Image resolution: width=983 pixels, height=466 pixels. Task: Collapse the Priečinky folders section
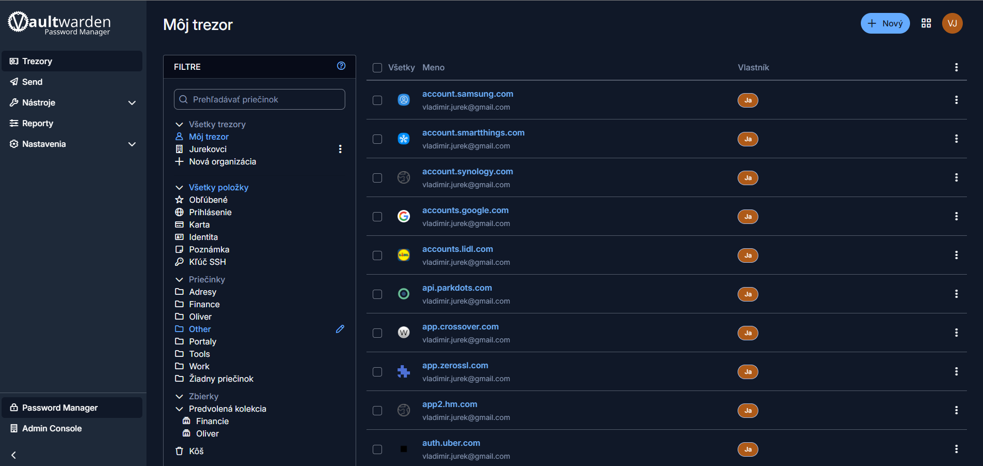(x=179, y=279)
